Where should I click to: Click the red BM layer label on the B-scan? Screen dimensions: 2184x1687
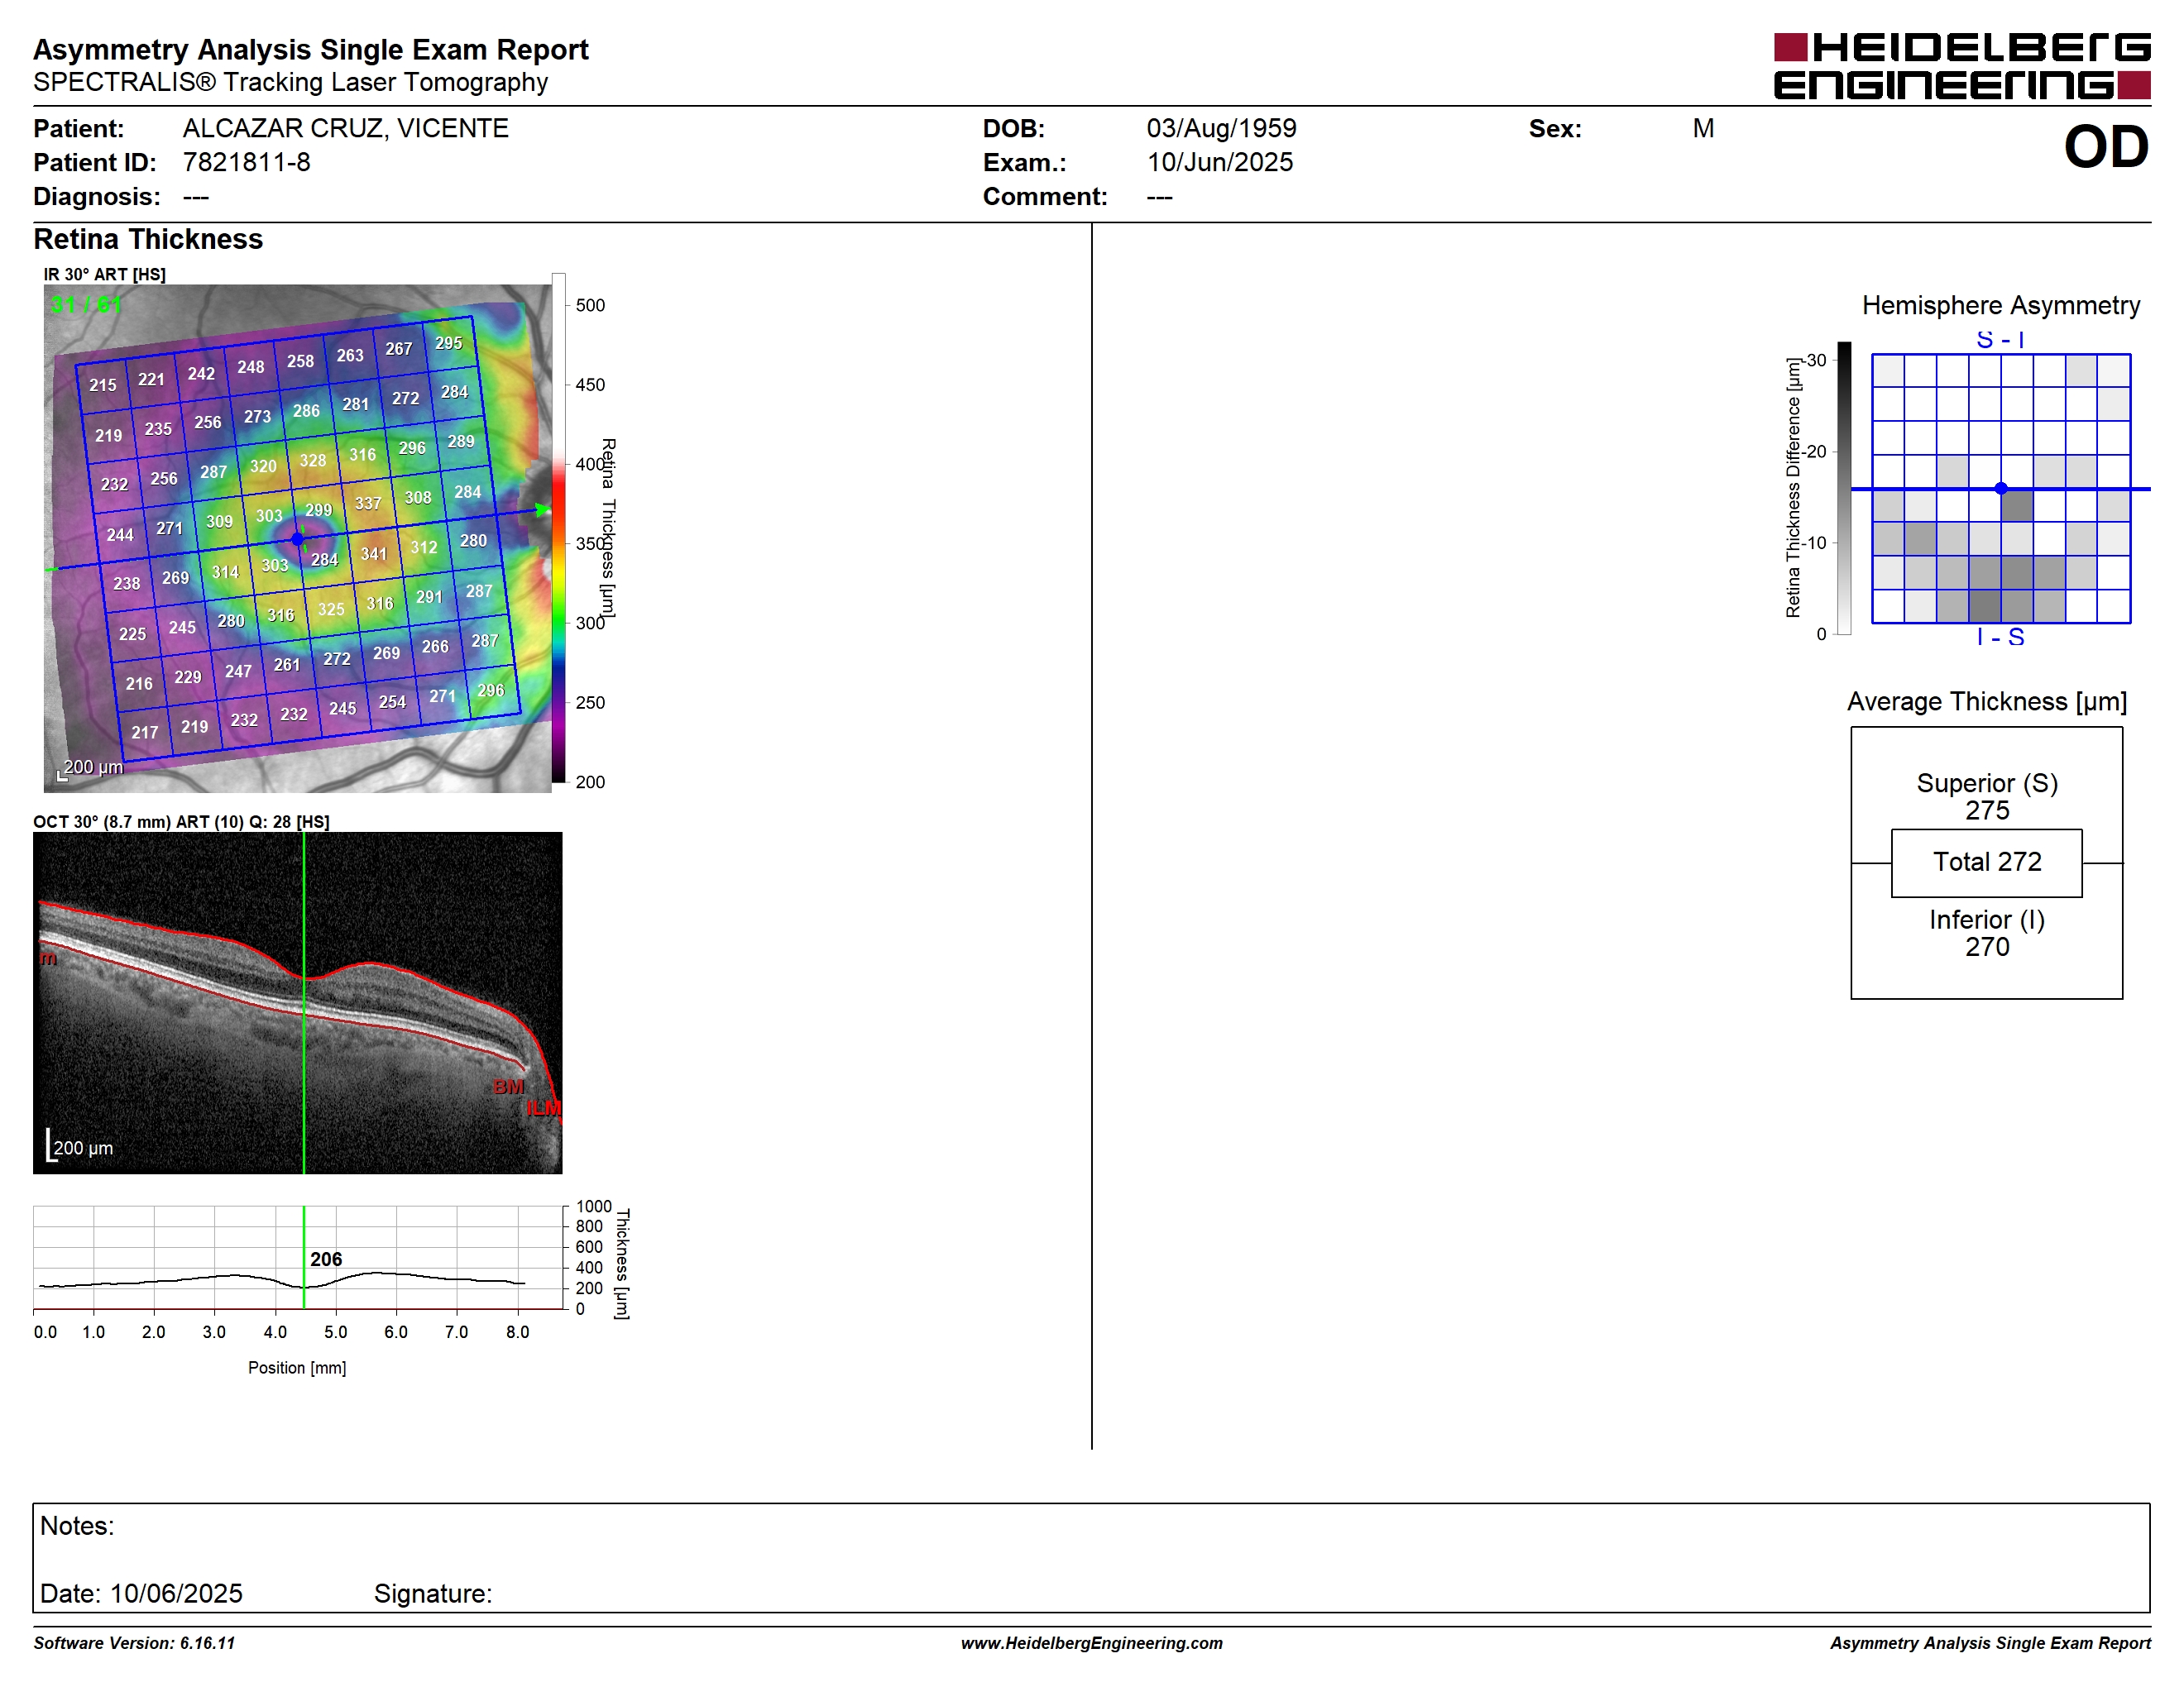(x=508, y=1087)
